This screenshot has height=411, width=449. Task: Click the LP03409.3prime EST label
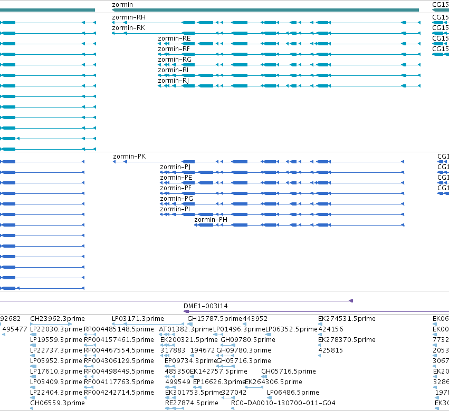point(56,382)
